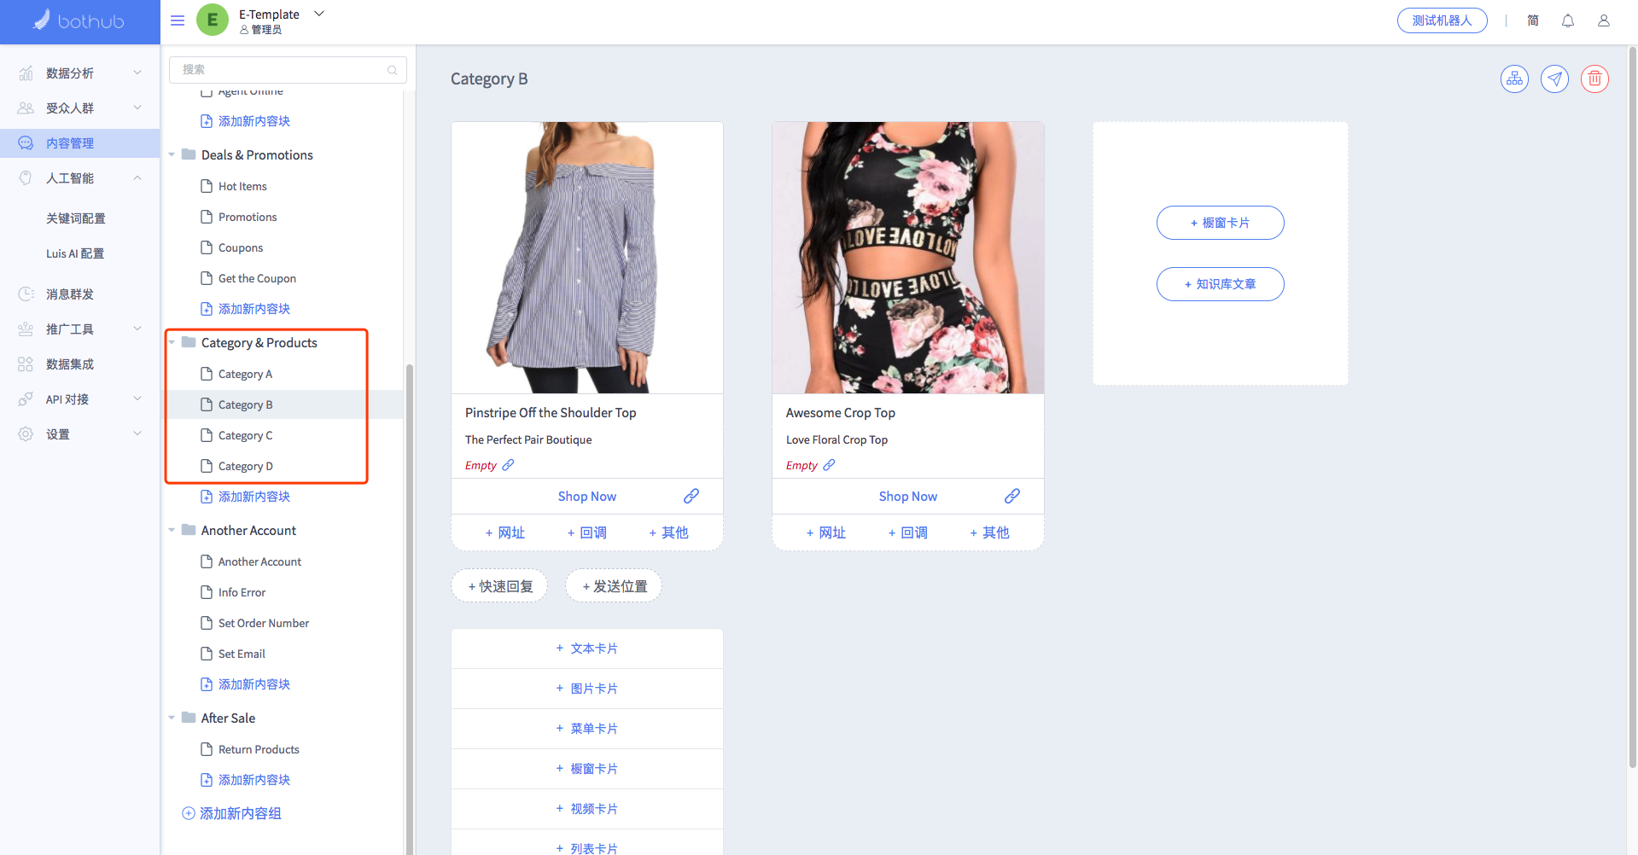The width and height of the screenshot is (1638, 855).
Task: Click Shop Now link icon on Pinstripe card
Action: click(691, 496)
